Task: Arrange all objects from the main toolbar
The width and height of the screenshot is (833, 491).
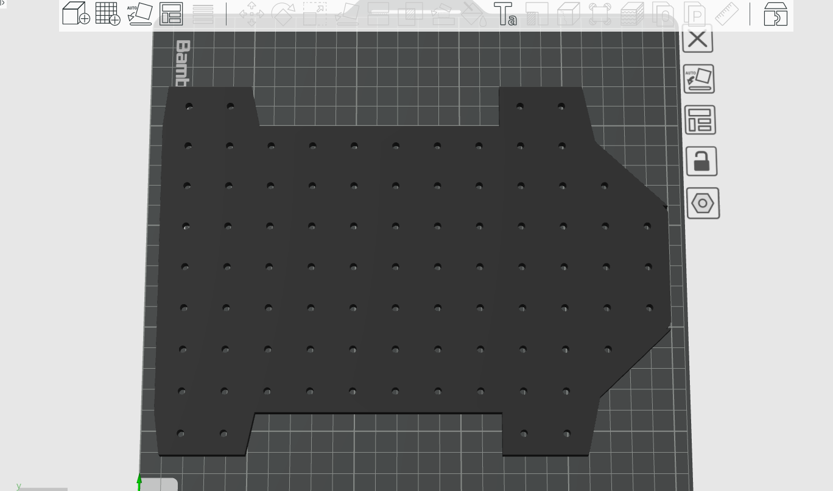Action: [x=171, y=13]
